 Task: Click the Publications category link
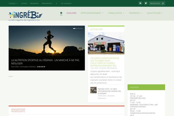[102, 98]
